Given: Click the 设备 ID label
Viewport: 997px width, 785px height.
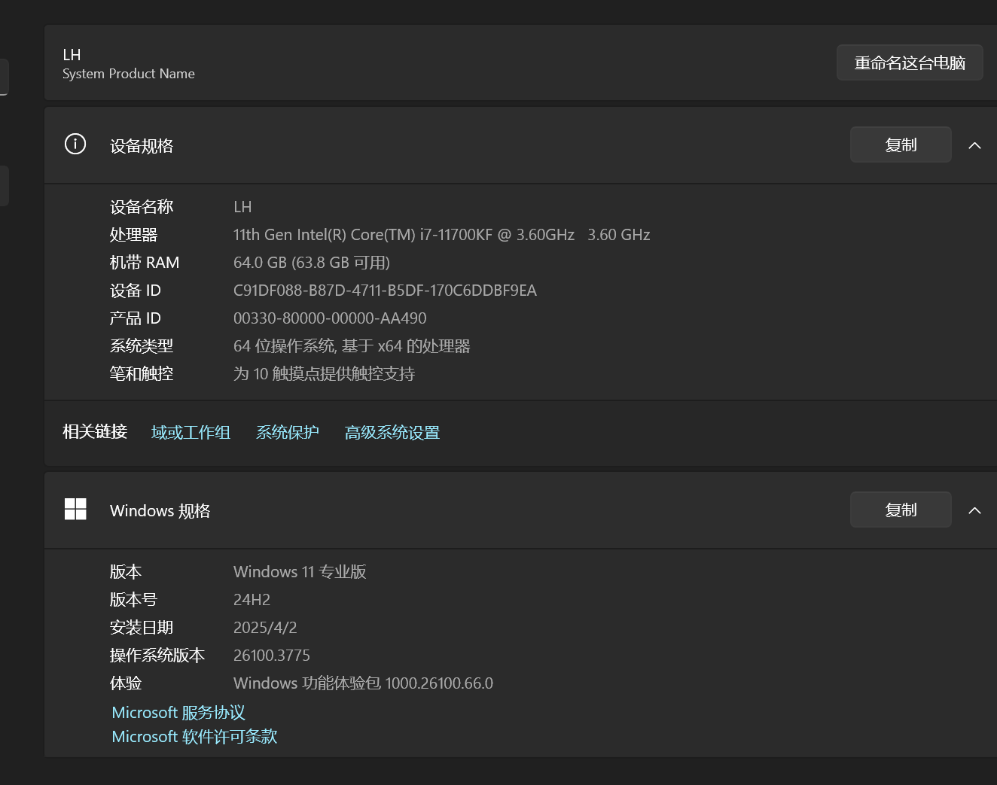Looking at the screenshot, I should coord(136,291).
